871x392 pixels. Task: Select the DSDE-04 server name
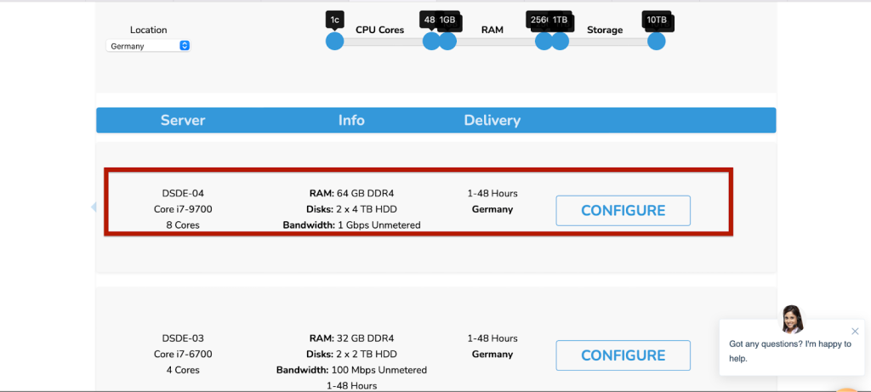183,193
